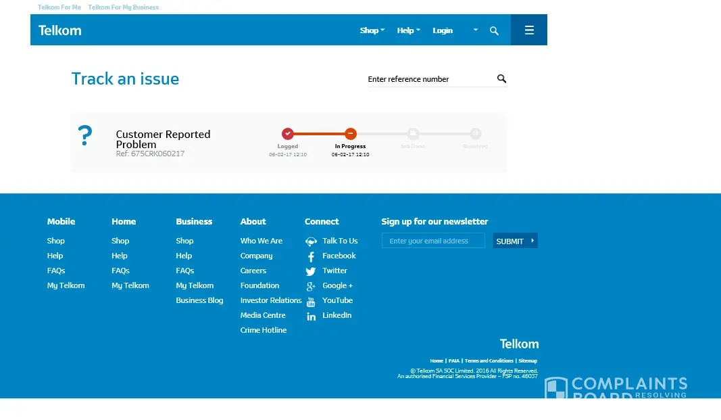Open FAQs under Mobile column

click(56, 271)
